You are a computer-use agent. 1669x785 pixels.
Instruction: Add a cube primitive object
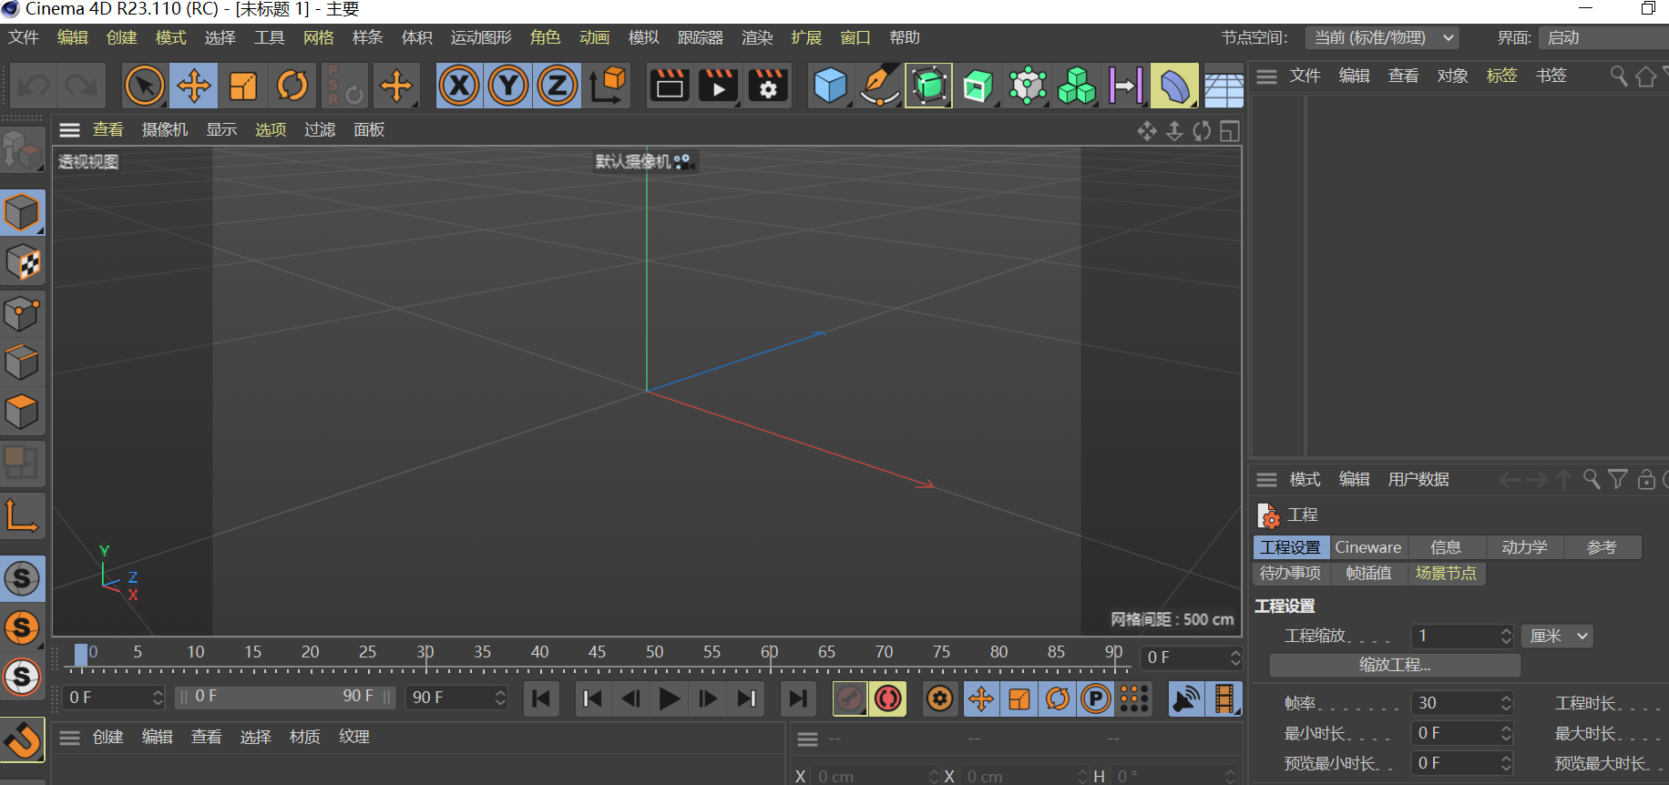pyautogui.click(x=830, y=87)
